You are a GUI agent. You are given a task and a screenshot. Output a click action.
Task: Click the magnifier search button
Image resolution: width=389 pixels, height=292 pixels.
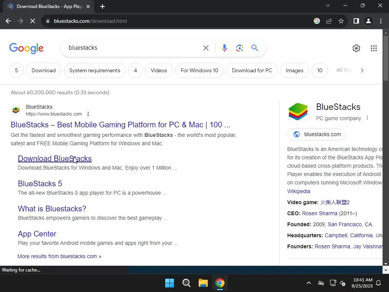pos(255,48)
